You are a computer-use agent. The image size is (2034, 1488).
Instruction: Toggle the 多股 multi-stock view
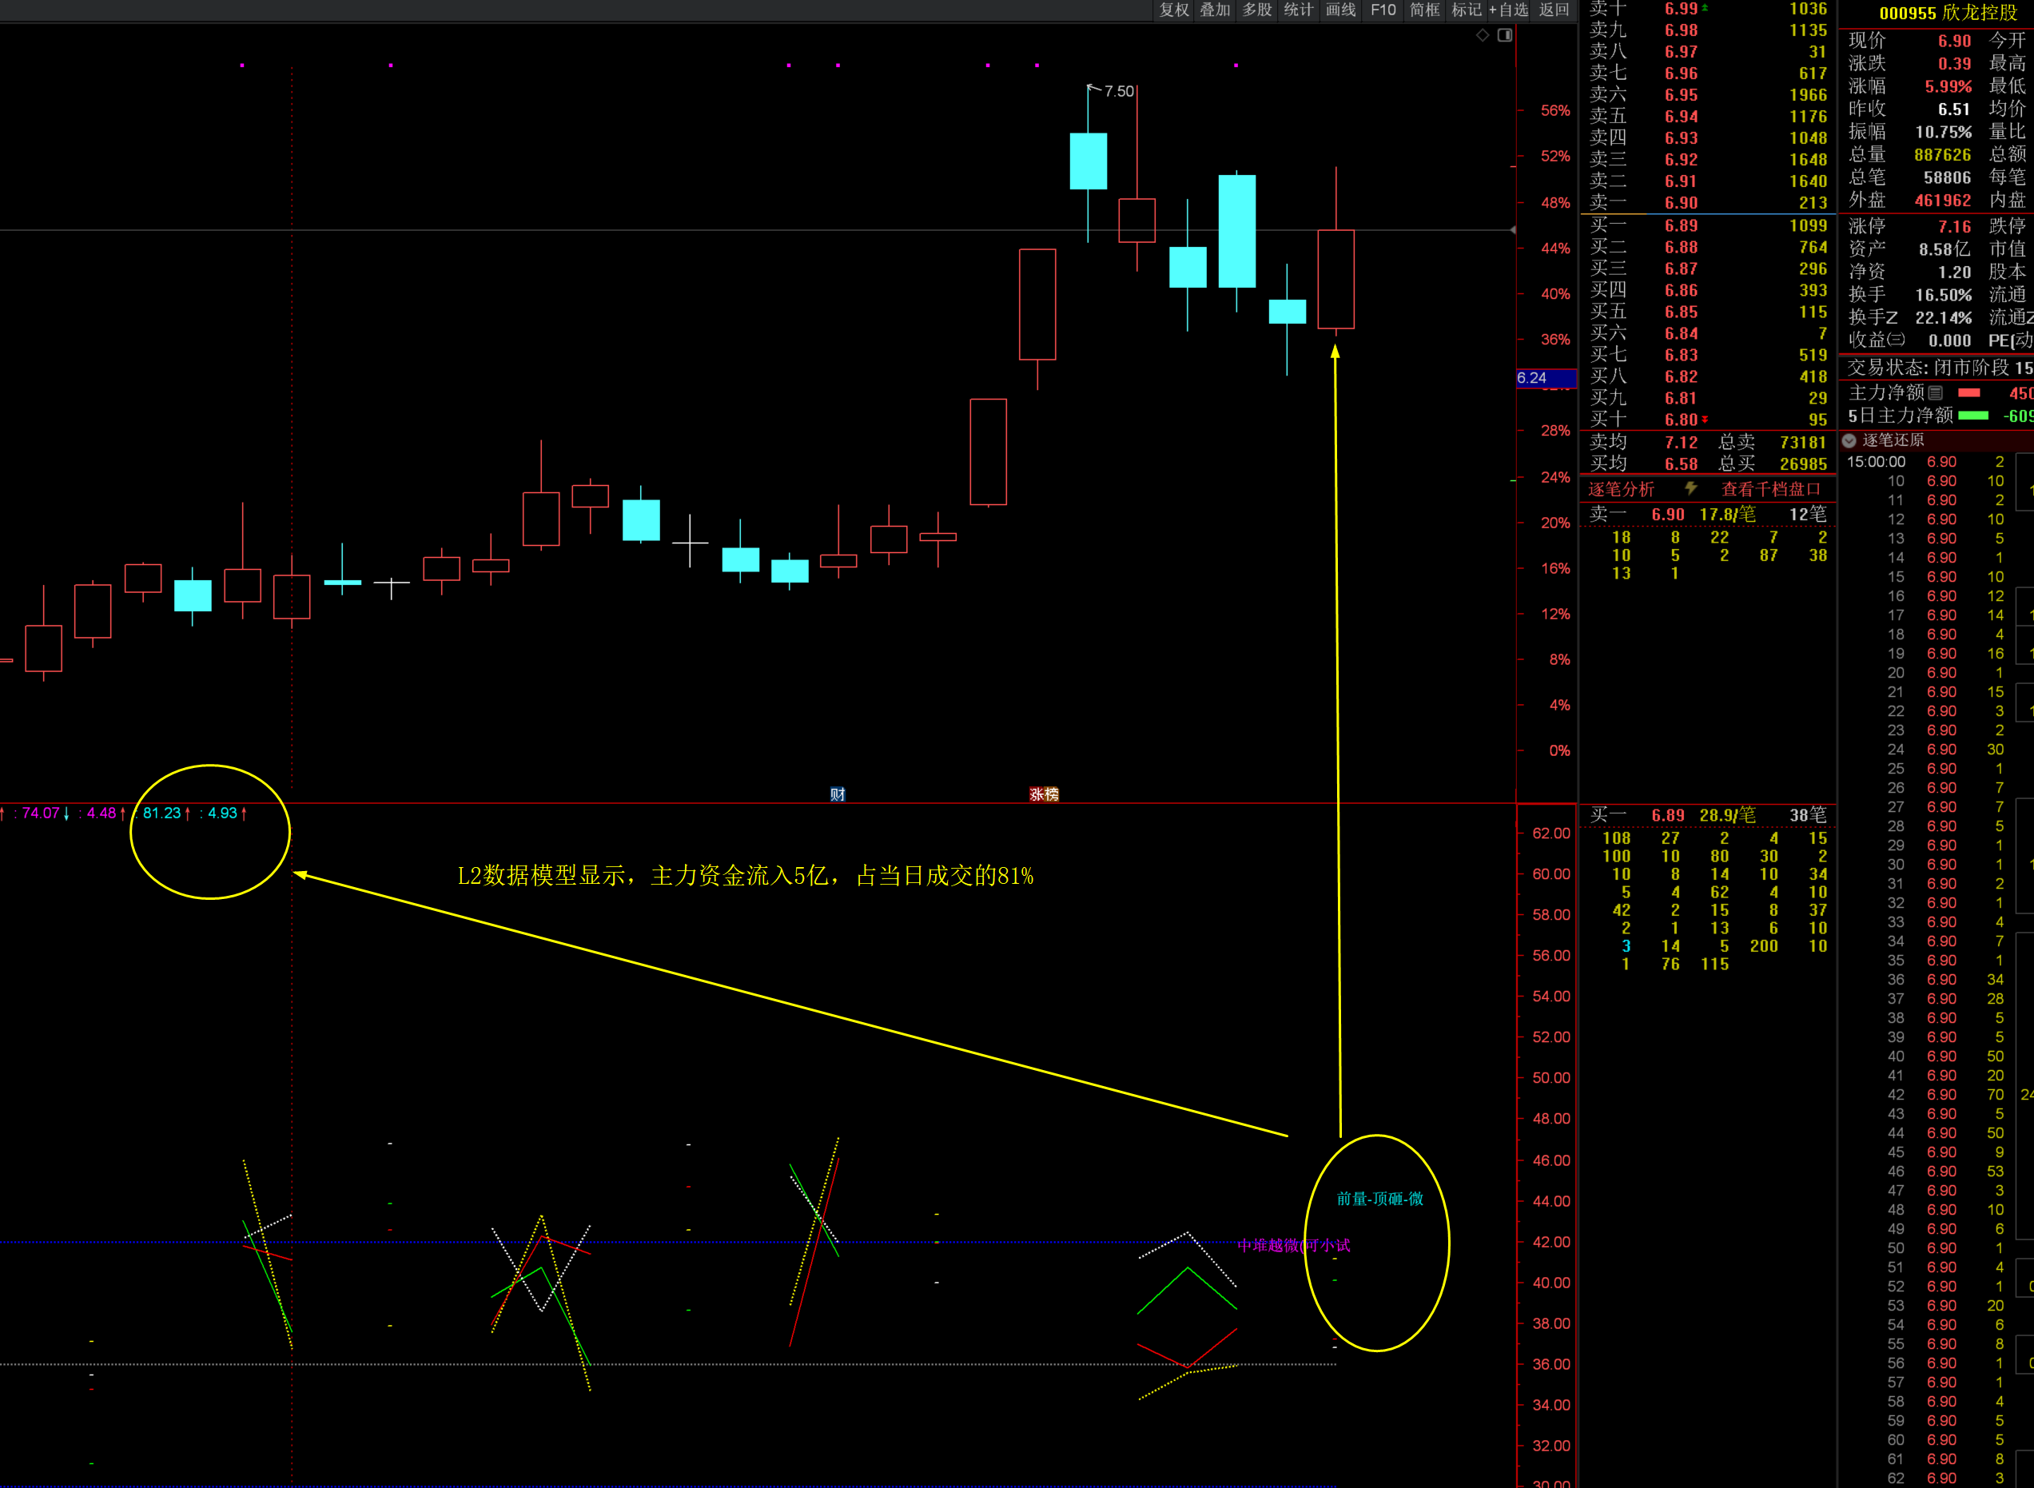tap(1256, 10)
